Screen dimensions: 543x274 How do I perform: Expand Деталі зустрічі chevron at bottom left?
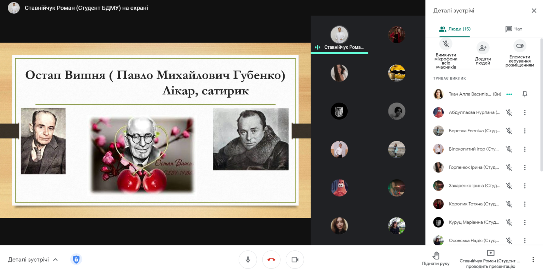click(x=55, y=260)
